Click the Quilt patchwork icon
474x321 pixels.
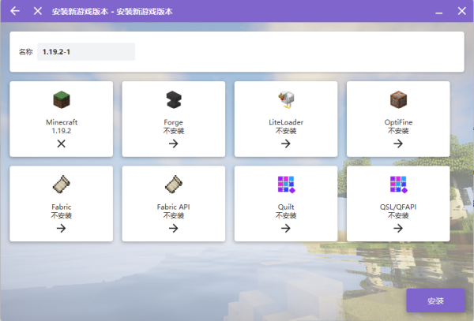pos(286,185)
